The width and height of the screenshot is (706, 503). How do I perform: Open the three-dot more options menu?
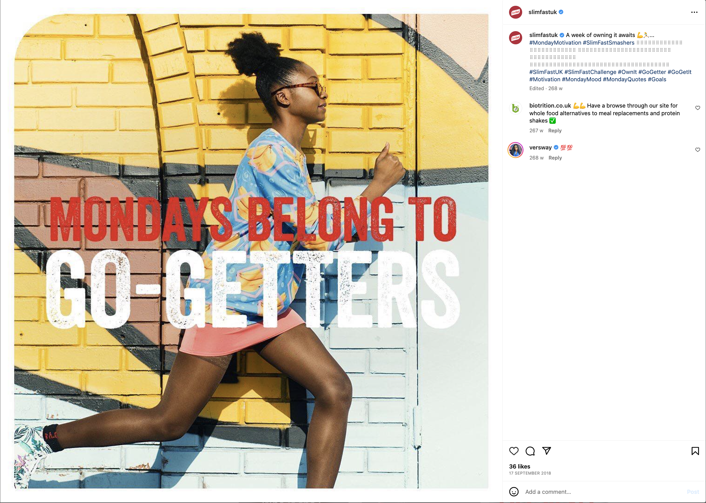pyautogui.click(x=694, y=12)
